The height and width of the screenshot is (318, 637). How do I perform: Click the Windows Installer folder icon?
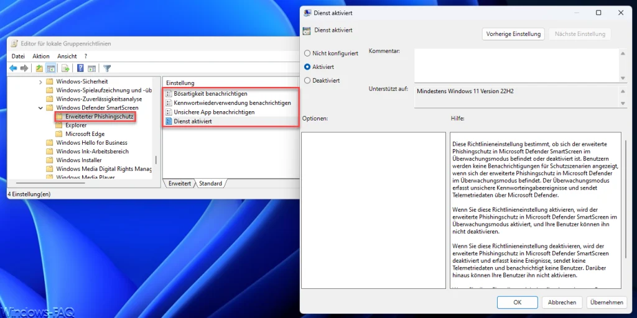coord(50,160)
